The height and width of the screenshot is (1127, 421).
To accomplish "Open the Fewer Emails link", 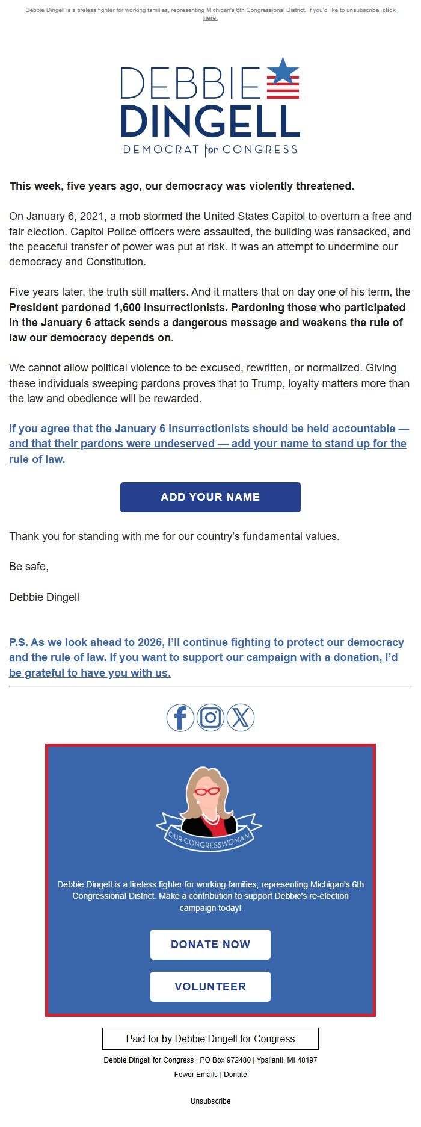I will 195,1074.
